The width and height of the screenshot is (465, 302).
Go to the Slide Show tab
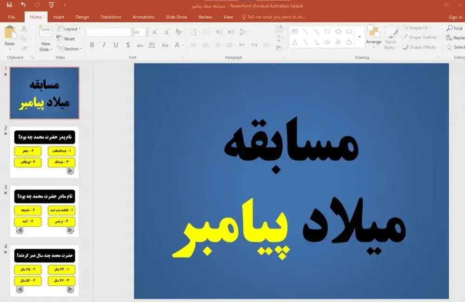[176, 17]
